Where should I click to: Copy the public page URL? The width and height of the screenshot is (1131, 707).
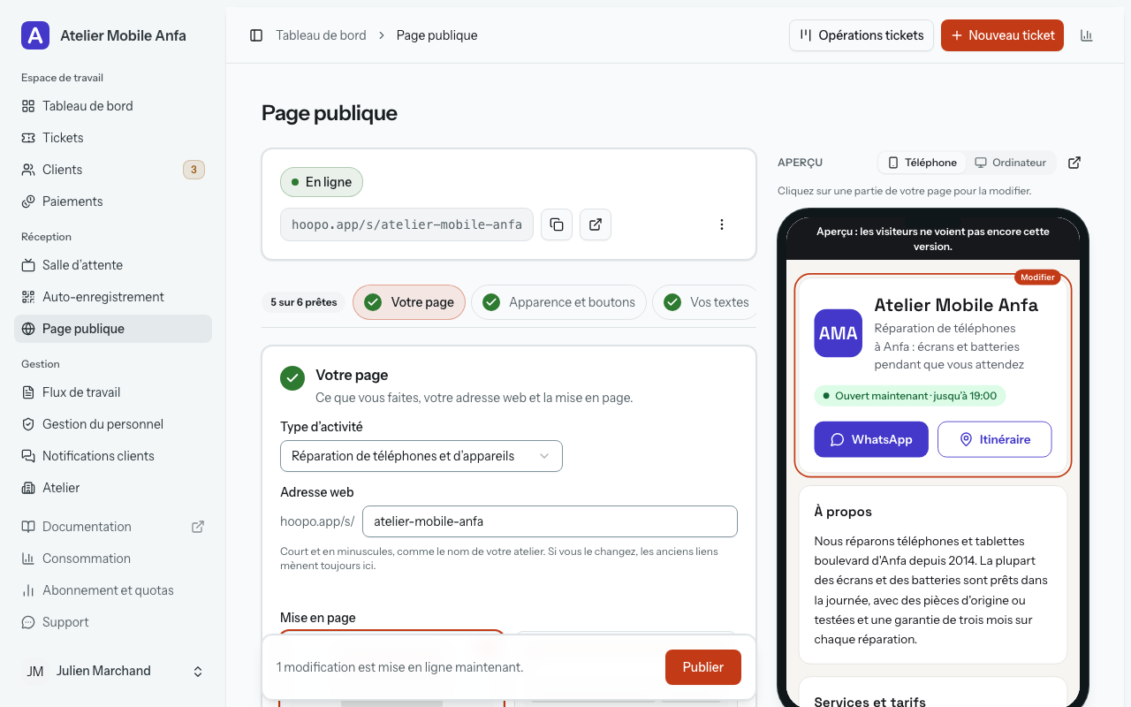tap(557, 224)
